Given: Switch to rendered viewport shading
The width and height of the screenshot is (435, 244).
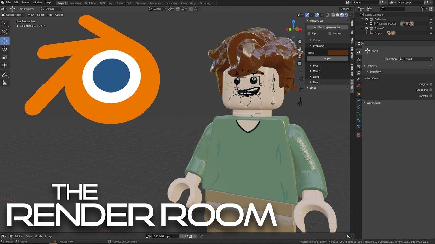Looking at the screenshot, I should 346,15.
